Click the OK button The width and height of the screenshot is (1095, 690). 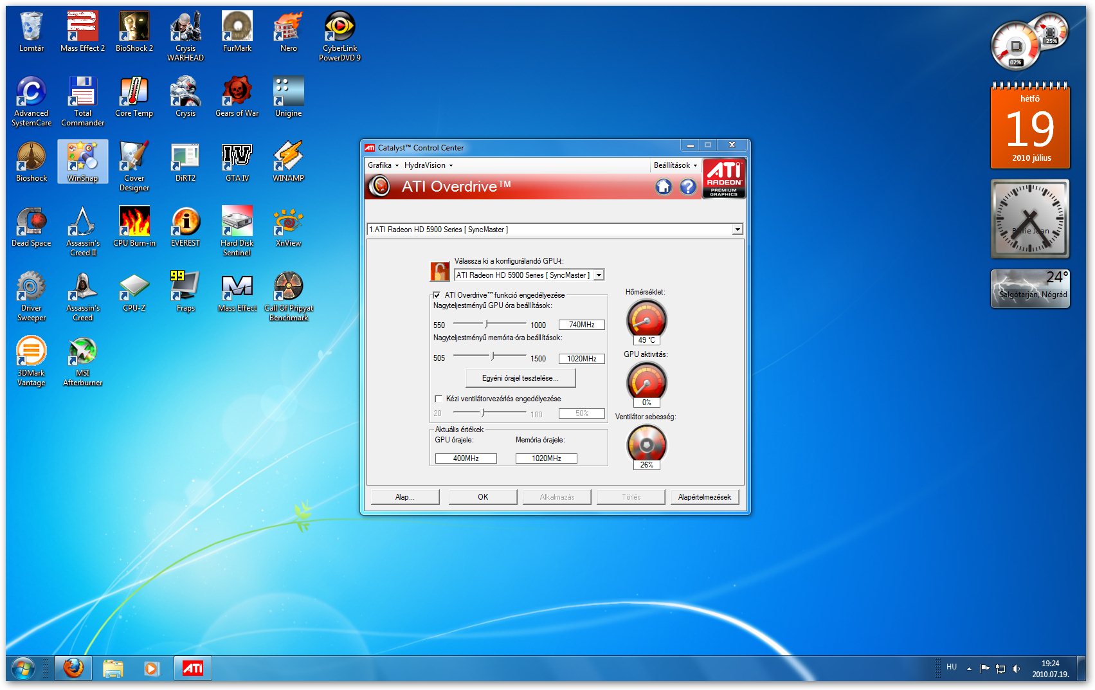[483, 497]
